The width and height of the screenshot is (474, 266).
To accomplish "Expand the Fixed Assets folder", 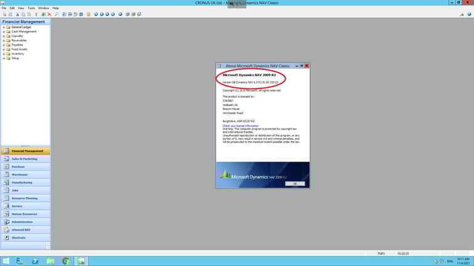I will click(4, 49).
